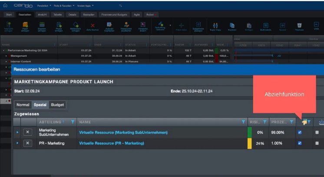Click the green risk indicator for Marketing SubUnternehmen
The image size is (324, 177).
(x=250, y=132)
